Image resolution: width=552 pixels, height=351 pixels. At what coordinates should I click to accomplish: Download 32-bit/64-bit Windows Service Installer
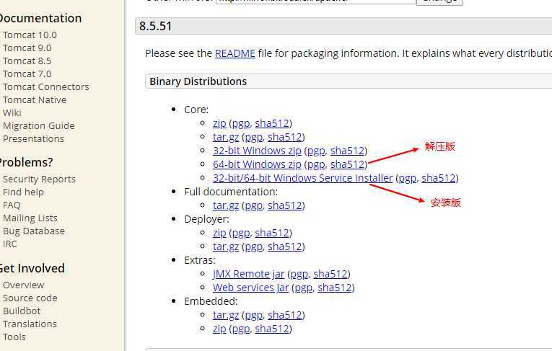302,178
